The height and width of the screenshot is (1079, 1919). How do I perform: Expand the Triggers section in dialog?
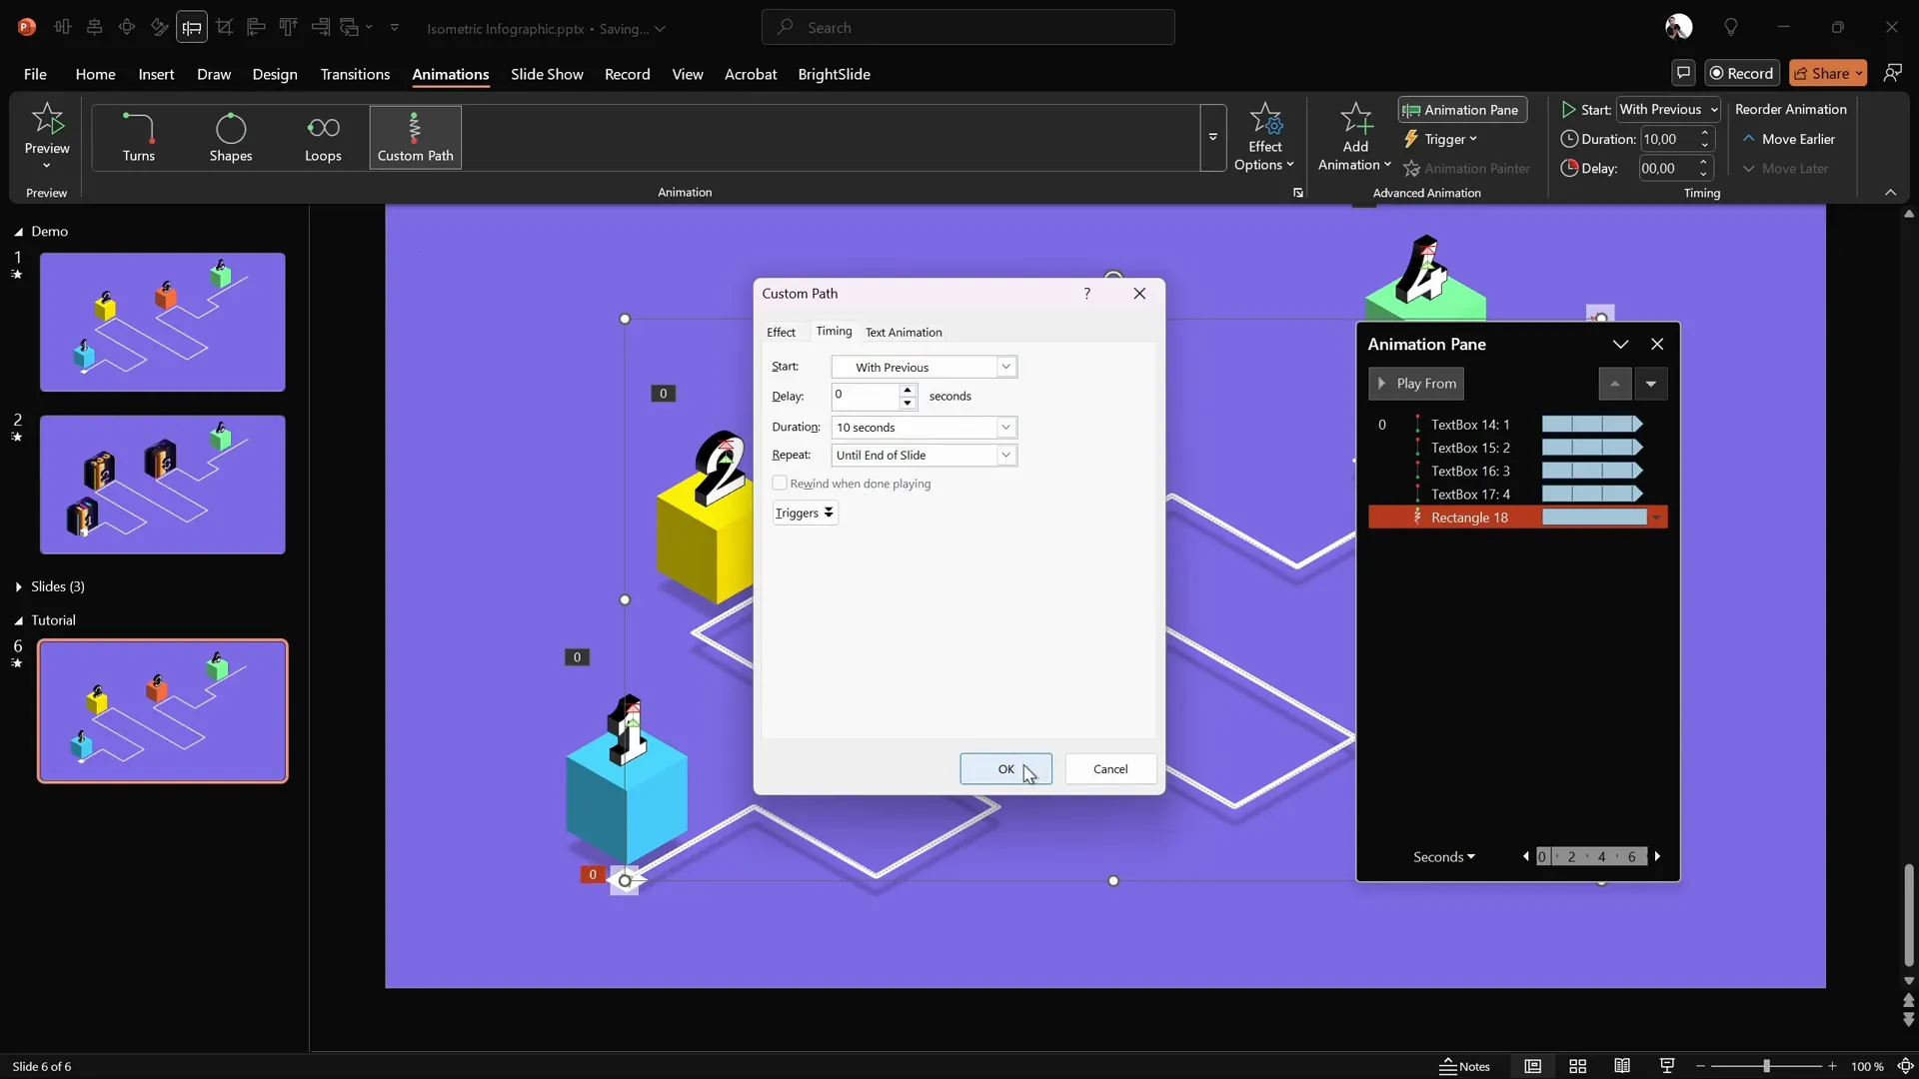coord(805,513)
